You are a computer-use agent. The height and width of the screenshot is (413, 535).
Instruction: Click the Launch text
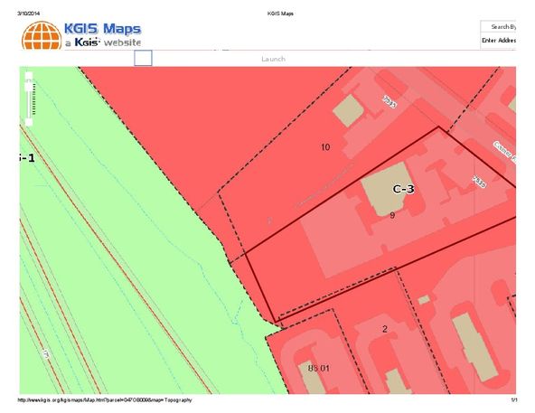(x=273, y=59)
